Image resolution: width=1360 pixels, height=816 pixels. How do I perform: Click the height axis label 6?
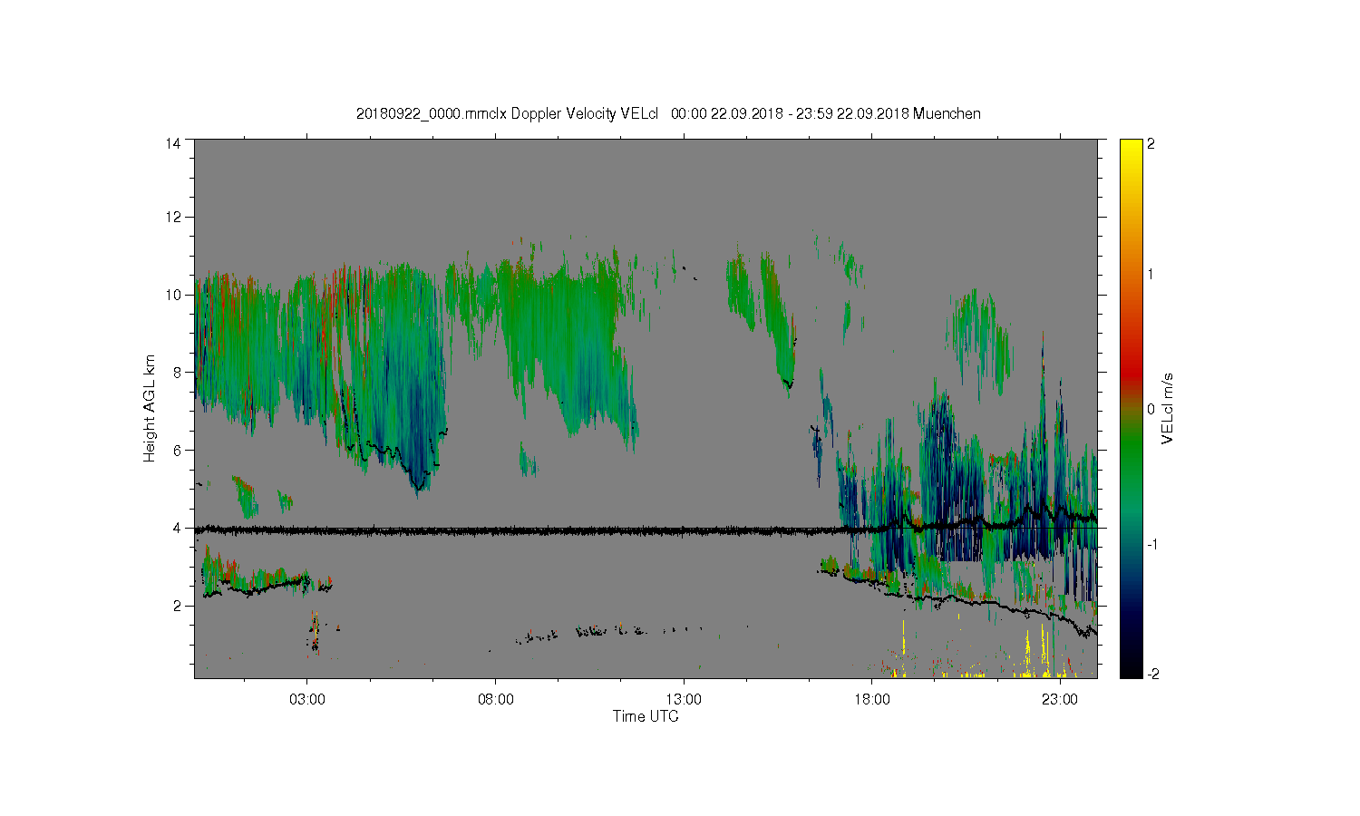(x=177, y=450)
